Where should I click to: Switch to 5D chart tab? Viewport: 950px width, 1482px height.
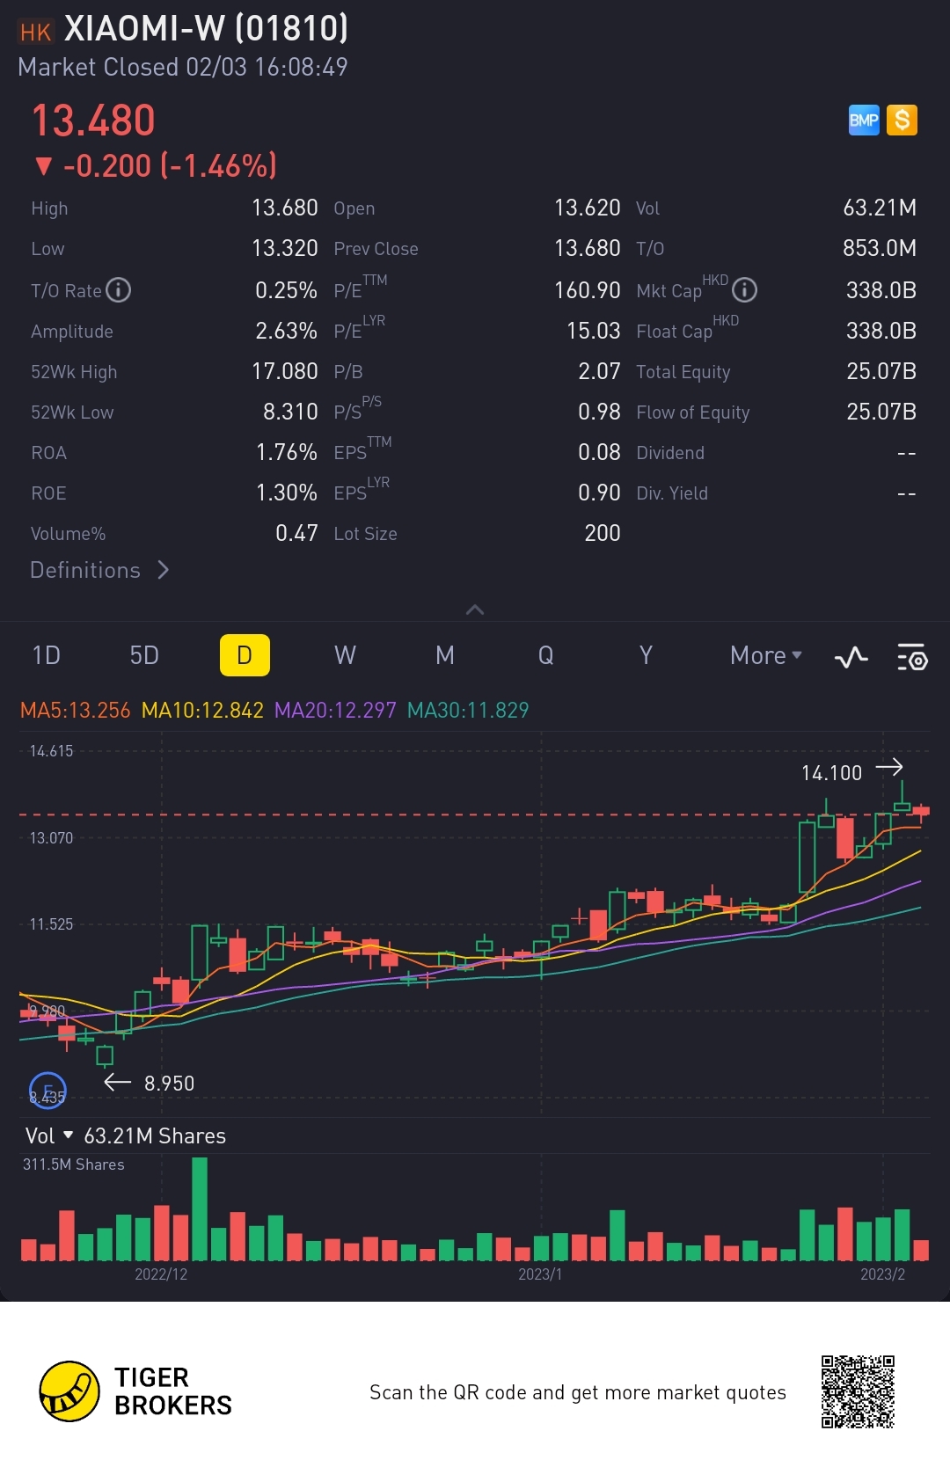[144, 655]
